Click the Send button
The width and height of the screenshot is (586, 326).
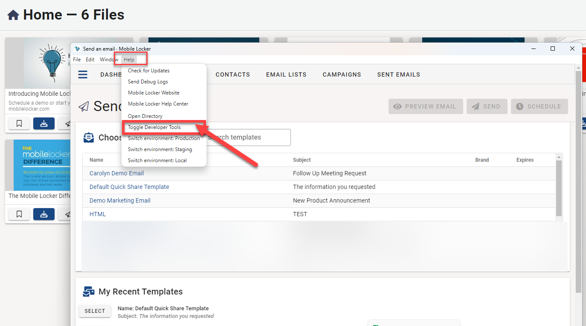(487, 106)
